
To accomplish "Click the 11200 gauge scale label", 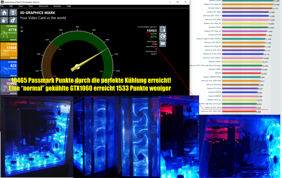I will click(x=116, y=54).
